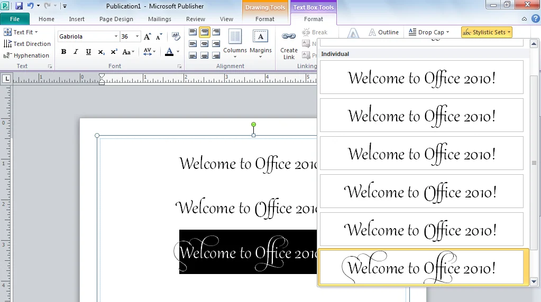
Task: Open the Columns menu
Action: 235,44
